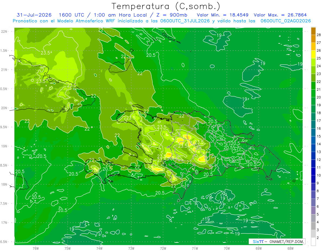Click colorbar label '15' on the legend
The width and height of the screenshot is (326, 252).
319,136
